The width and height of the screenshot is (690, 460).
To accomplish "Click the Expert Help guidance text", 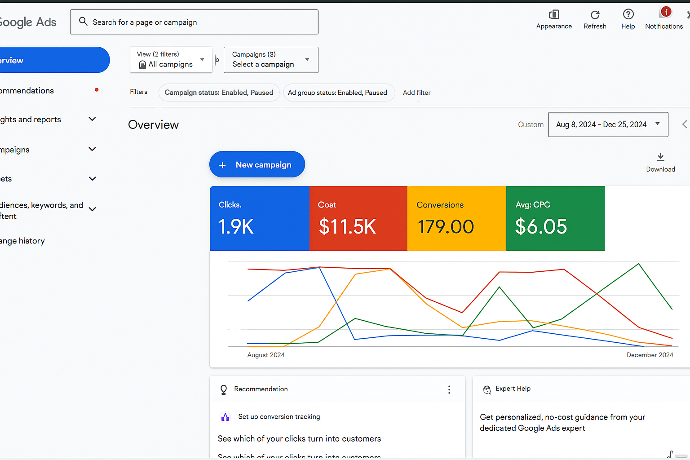I will coord(562,423).
